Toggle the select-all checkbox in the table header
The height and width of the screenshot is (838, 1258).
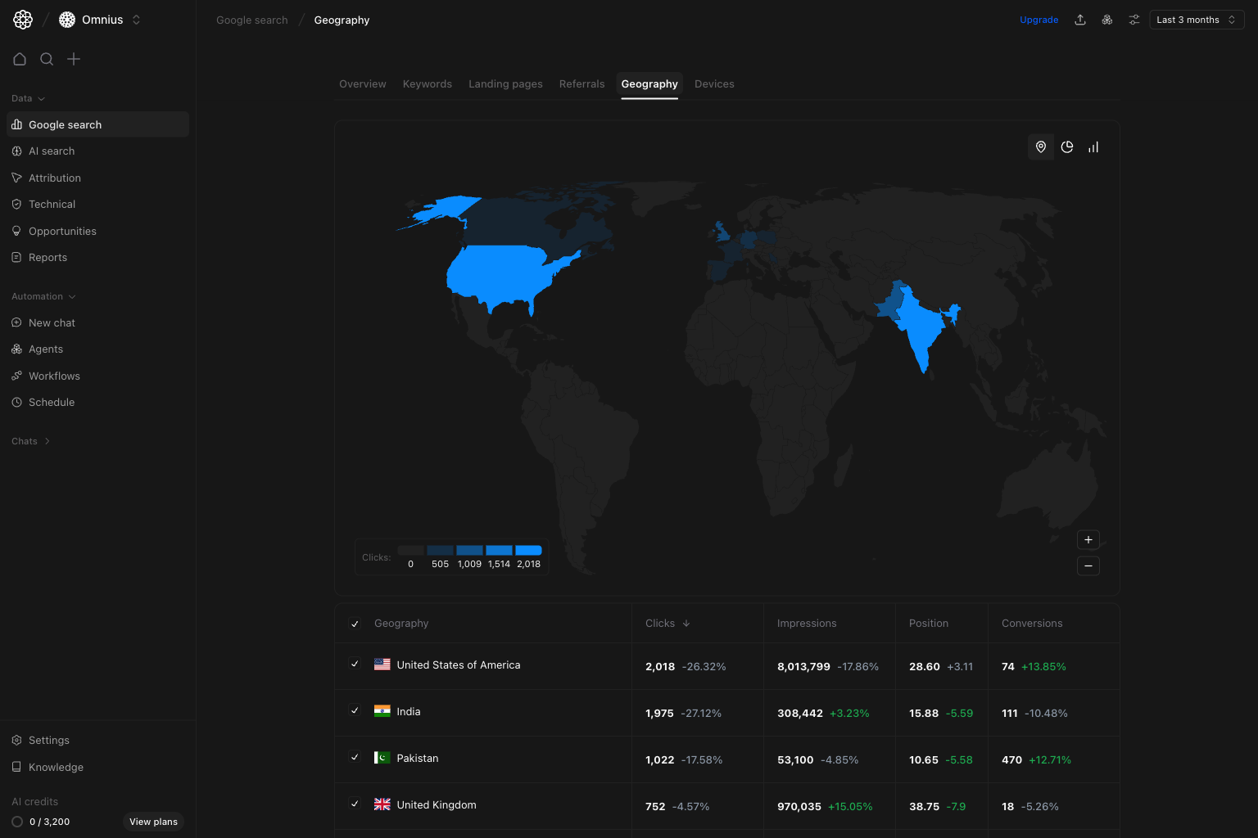[x=355, y=623]
